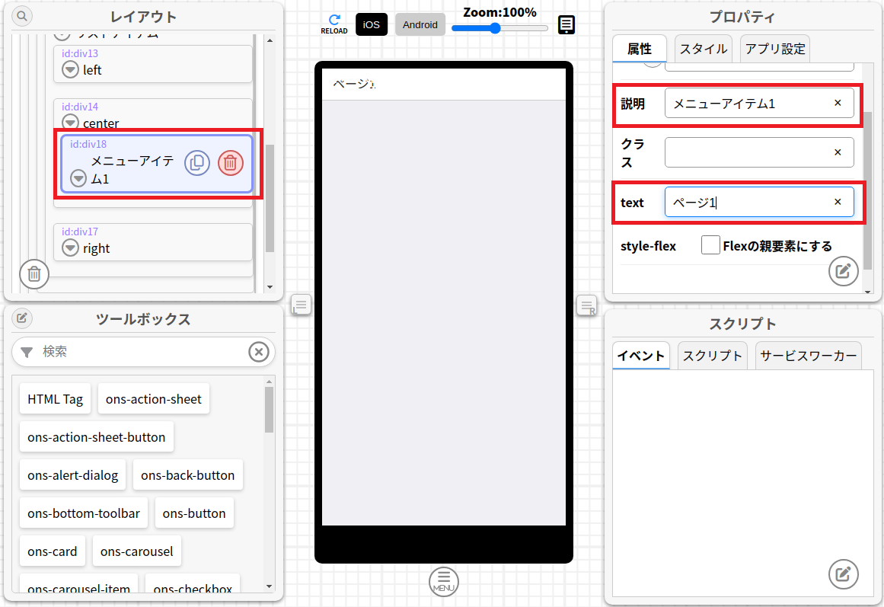Expand the center item in the layout tree

click(71, 123)
